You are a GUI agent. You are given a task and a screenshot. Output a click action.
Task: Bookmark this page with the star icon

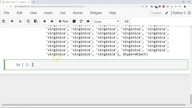(147, 7)
